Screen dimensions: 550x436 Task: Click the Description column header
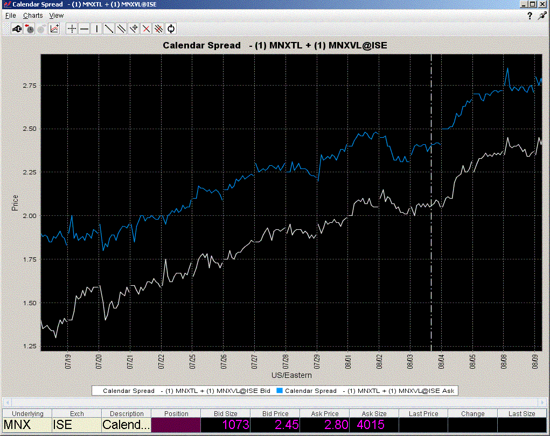tap(126, 413)
